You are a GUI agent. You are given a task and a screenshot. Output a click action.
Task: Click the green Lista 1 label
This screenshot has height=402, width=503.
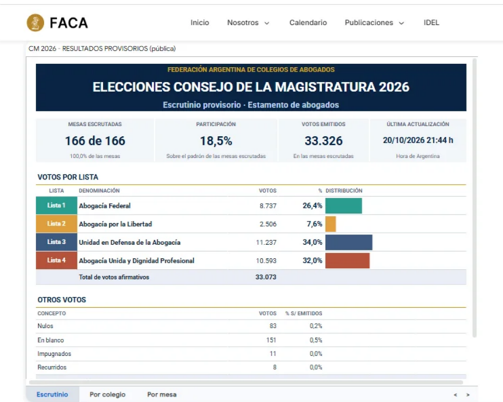coord(56,205)
